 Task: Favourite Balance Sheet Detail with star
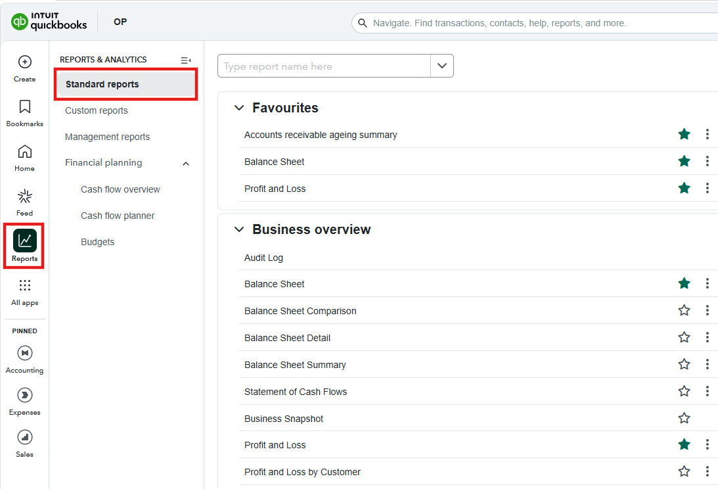684,337
